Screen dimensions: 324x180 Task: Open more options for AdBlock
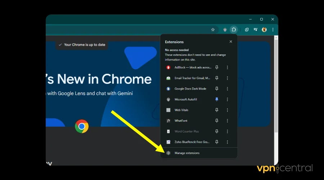click(227, 67)
